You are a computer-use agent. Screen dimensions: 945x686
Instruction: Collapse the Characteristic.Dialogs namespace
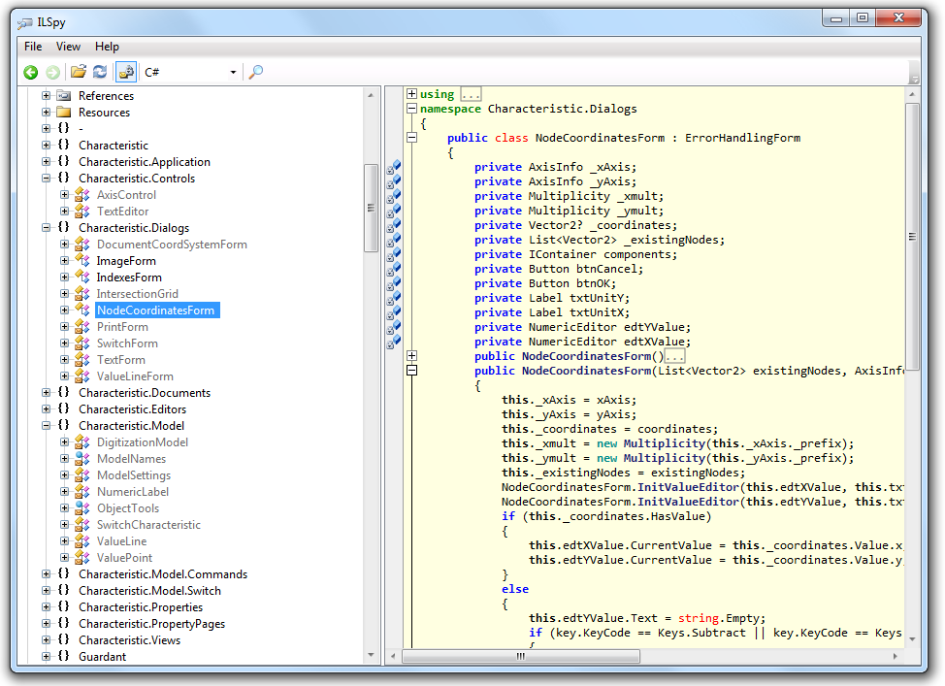46,227
